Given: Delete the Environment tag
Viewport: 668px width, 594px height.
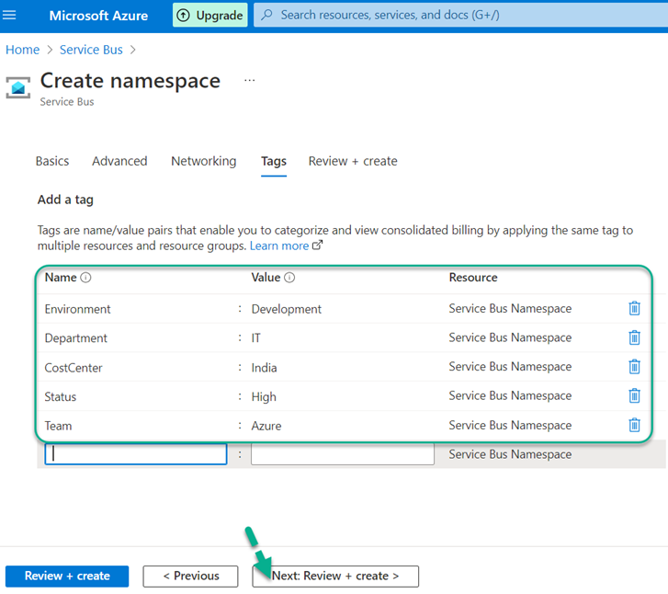Looking at the screenshot, I should (634, 308).
